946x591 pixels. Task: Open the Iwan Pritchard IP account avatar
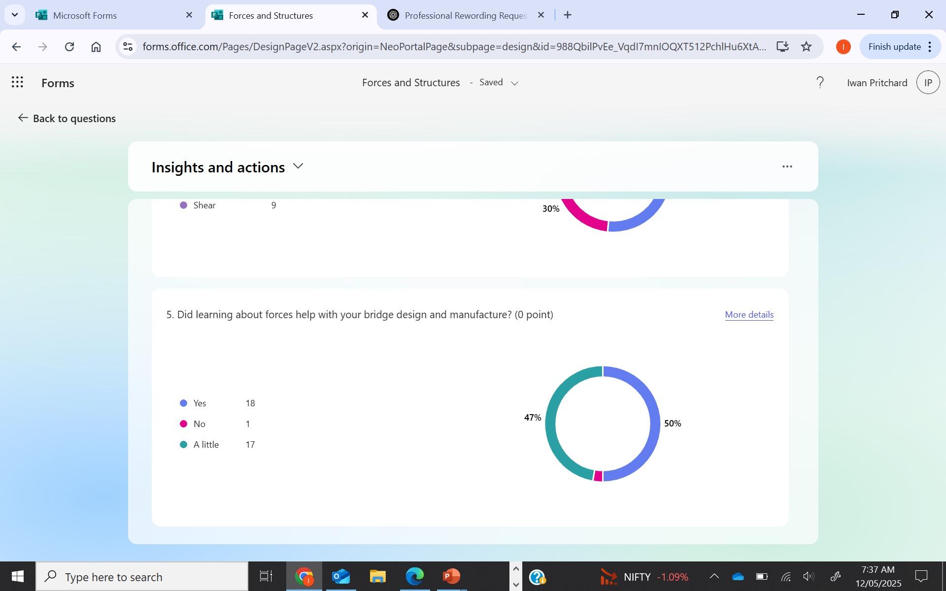928,82
